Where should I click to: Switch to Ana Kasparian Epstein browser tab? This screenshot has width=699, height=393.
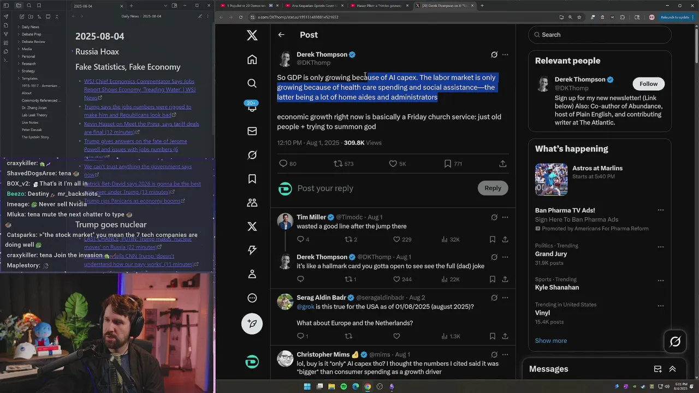314,5
